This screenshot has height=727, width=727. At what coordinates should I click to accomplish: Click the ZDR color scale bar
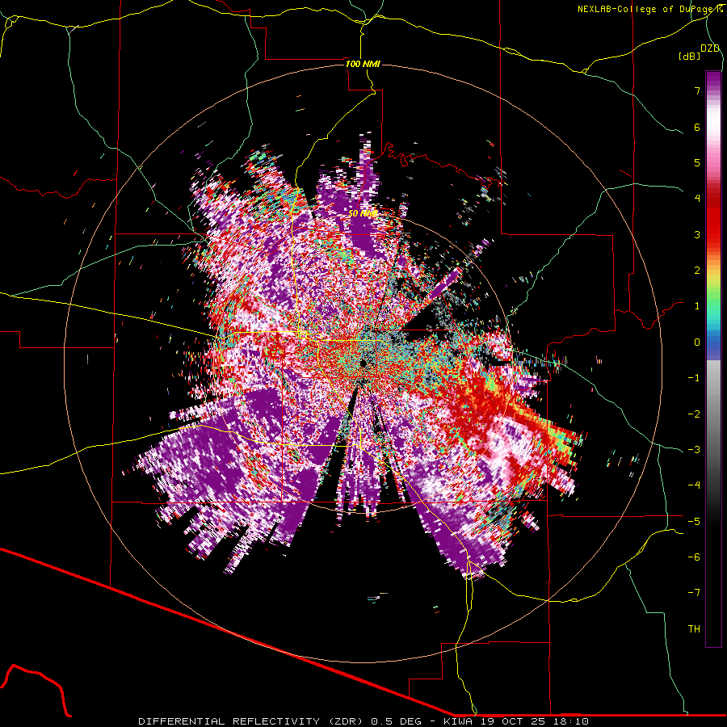[713, 359]
